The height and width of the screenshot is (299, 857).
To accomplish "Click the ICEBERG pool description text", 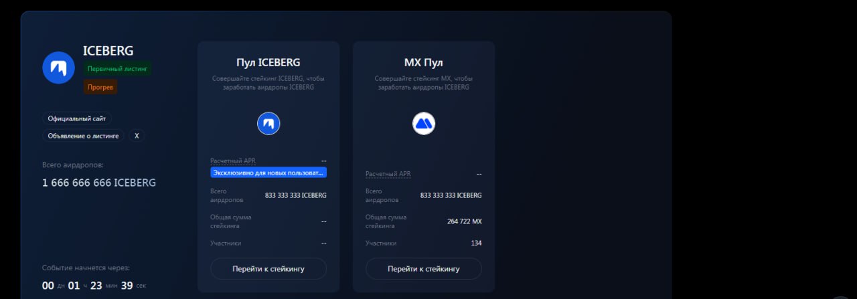I will pyautogui.click(x=268, y=83).
